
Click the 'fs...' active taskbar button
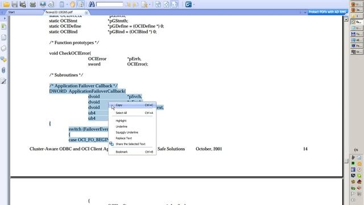click(x=357, y=22)
